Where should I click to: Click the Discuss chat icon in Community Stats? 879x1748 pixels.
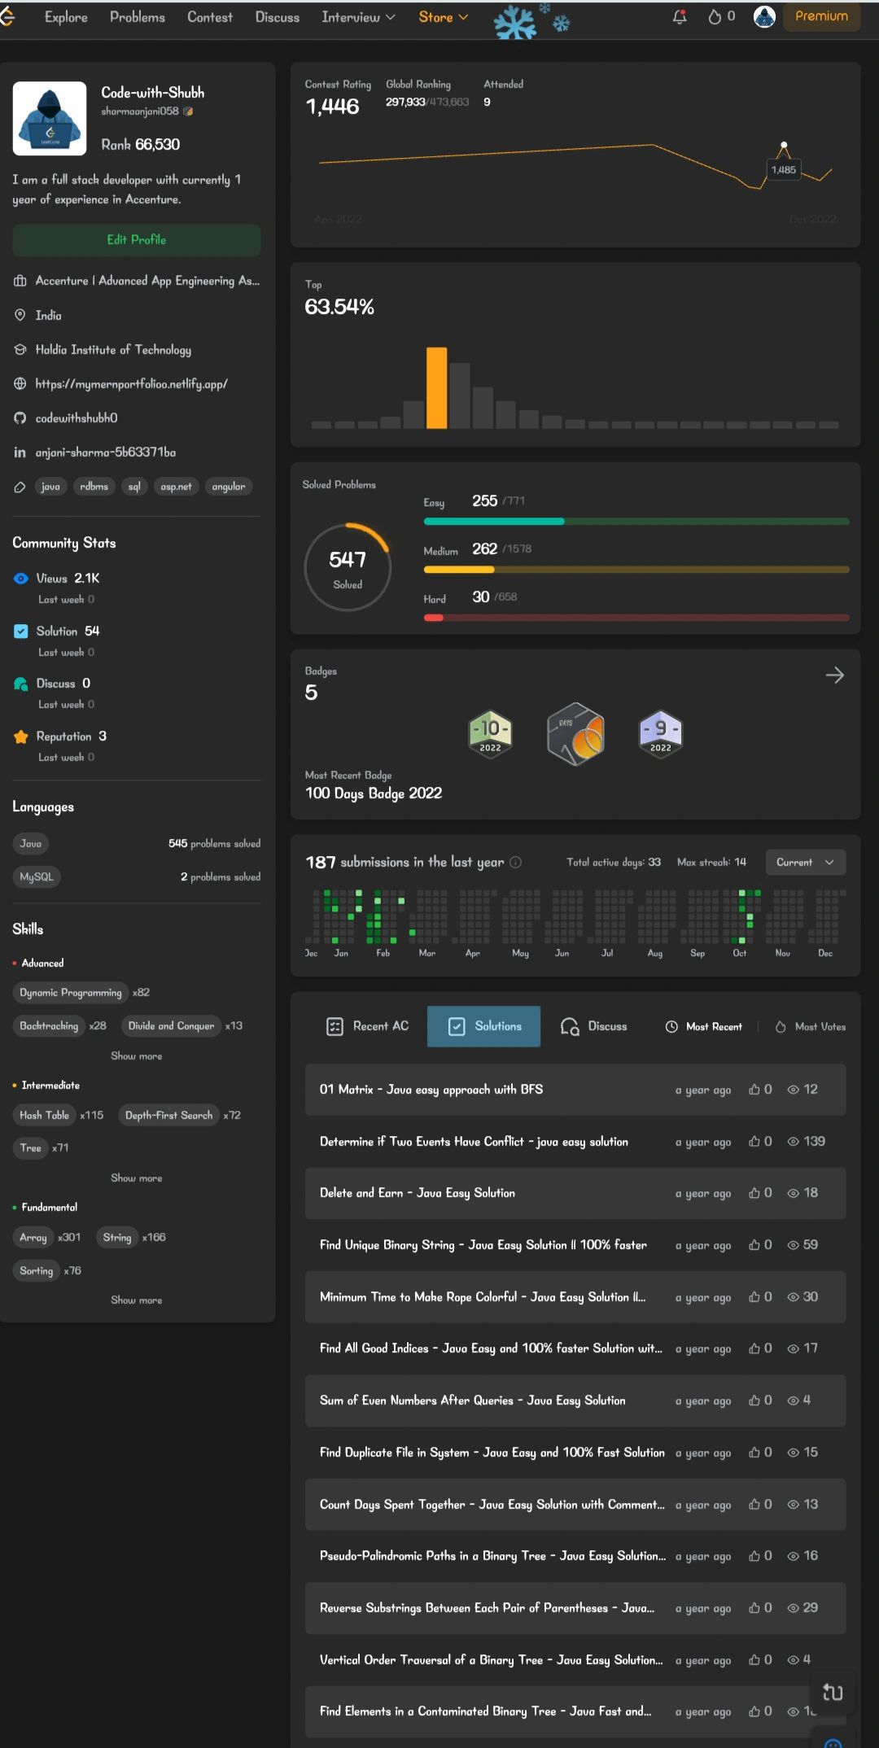pos(21,684)
